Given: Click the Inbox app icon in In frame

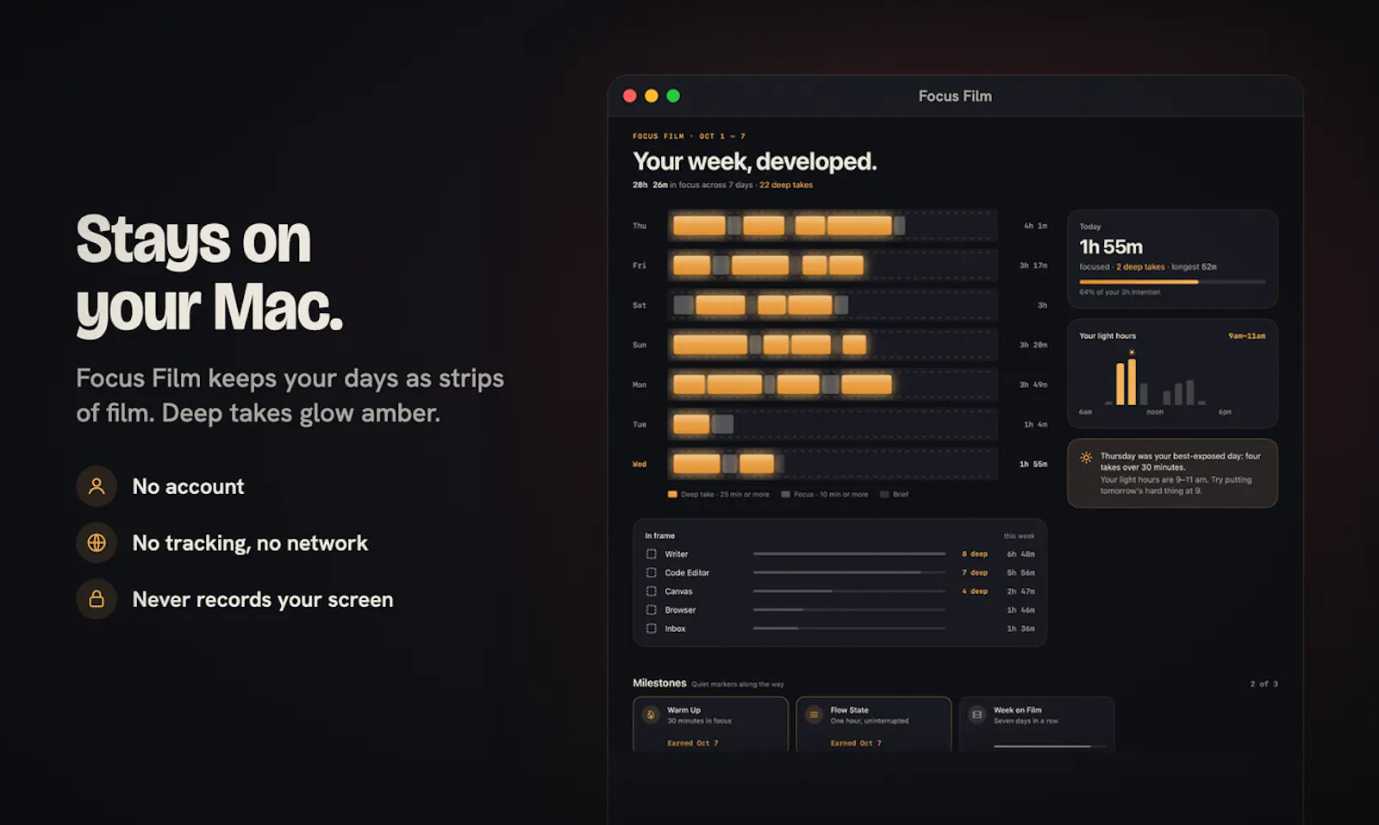Looking at the screenshot, I should (x=652, y=628).
